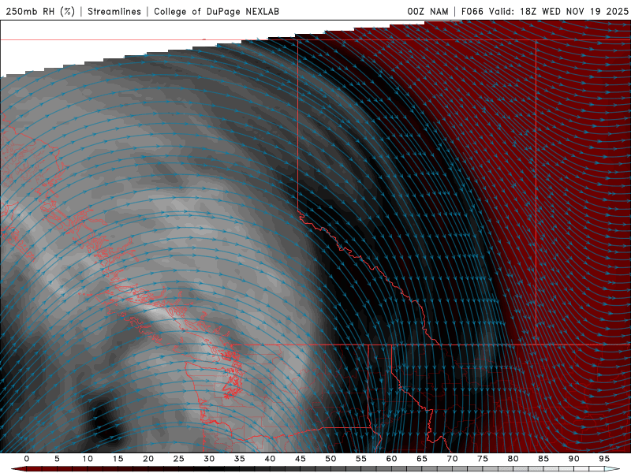
Task: Click the colorbar label "90"
Action: point(574,459)
